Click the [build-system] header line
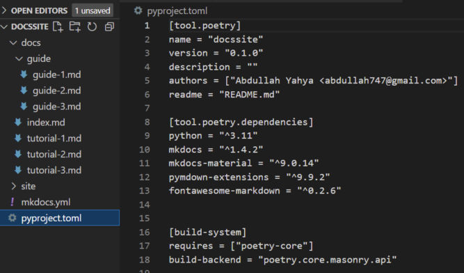Image resolution: width=464 pixels, height=273 pixels. [x=207, y=232]
